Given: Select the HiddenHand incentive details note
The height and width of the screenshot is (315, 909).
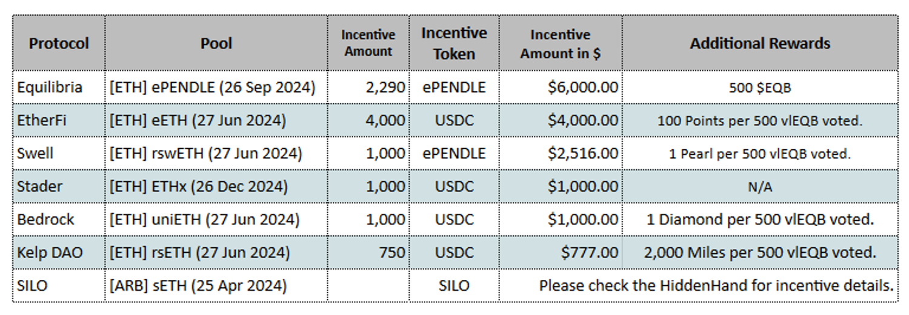Looking at the screenshot, I should click(716, 285).
